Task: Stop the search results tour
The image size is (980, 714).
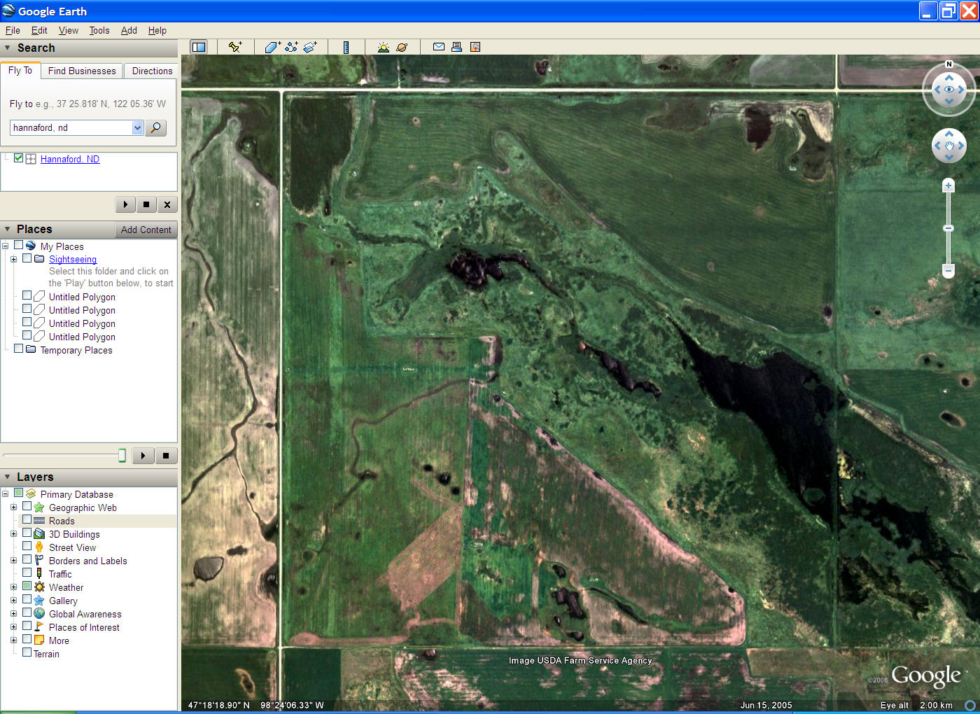Action: click(x=146, y=204)
